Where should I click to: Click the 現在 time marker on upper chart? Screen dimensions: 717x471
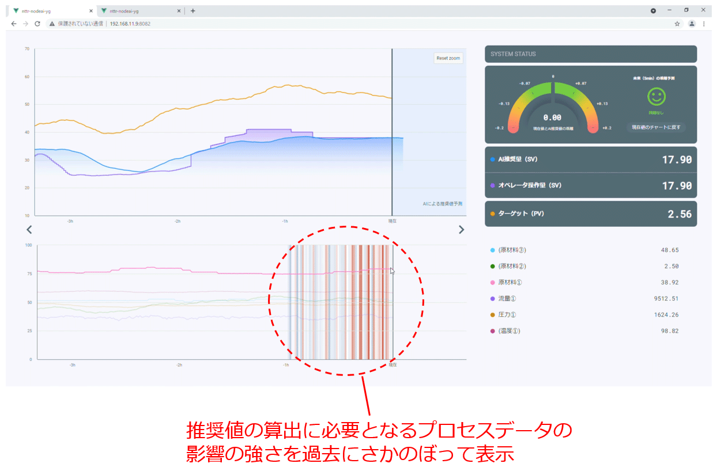tap(392, 221)
